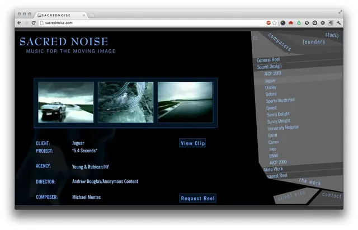Open a new tab with the blank tab button

(x=92, y=15)
